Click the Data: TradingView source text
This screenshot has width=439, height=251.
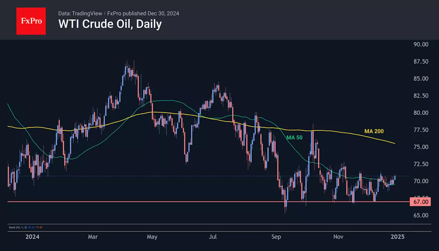80,13
